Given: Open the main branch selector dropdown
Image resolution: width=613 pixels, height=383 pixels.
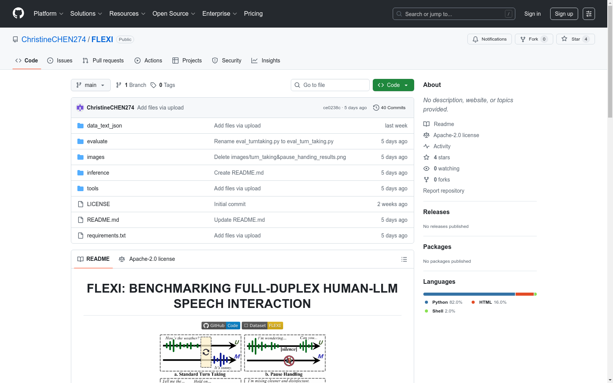Looking at the screenshot, I should 91,85.
